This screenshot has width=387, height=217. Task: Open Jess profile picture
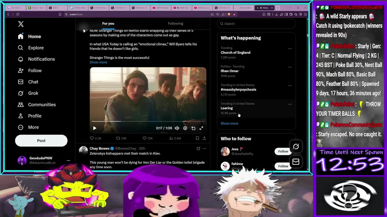(x=225, y=151)
